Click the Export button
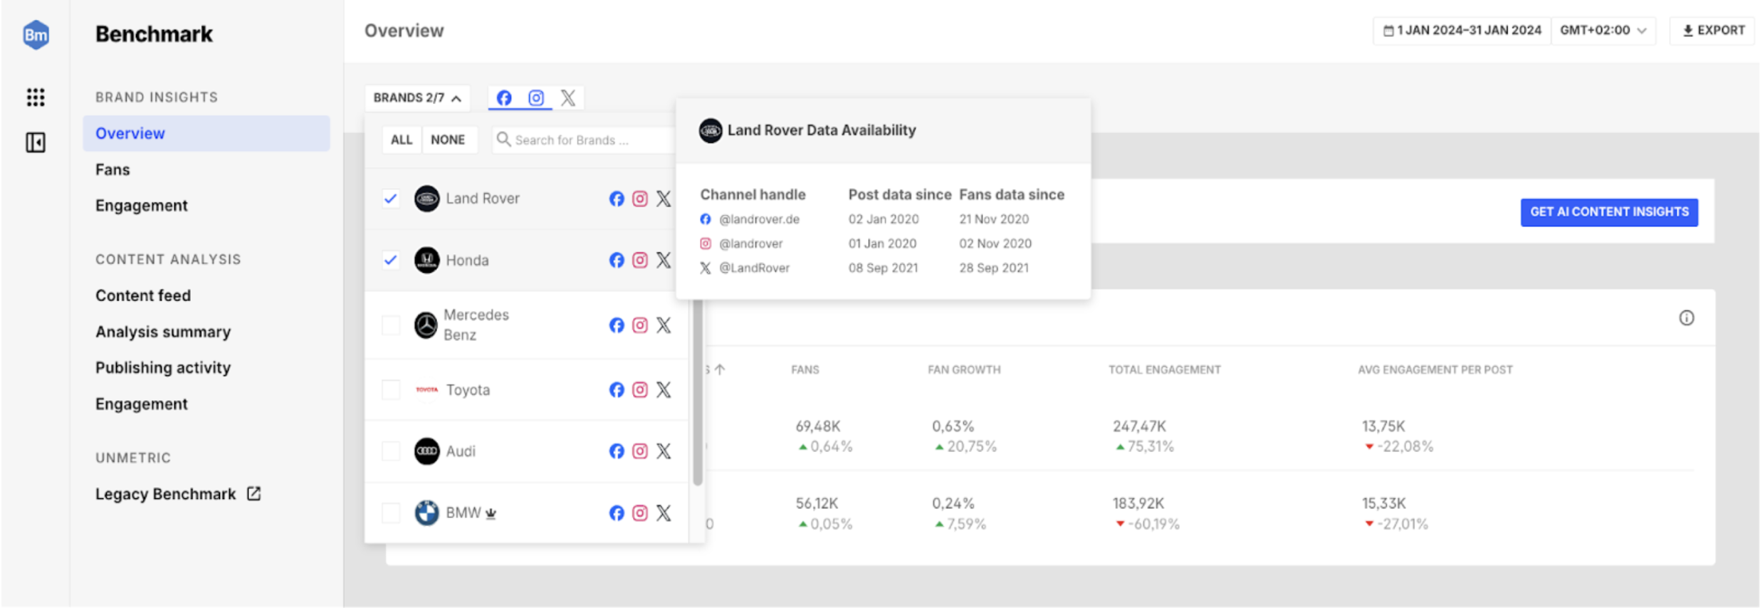This screenshot has height=608, width=1760. coord(1713,31)
